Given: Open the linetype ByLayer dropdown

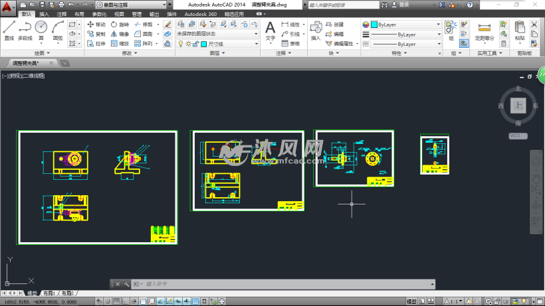Looking at the screenshot, I should 405,44.
